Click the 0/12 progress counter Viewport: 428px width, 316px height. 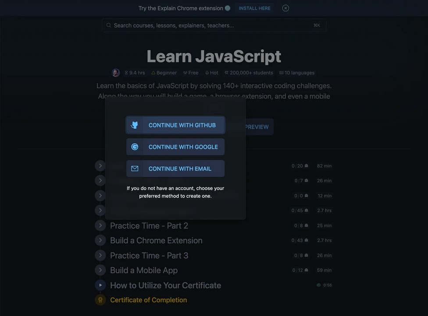click(x=300, y=270)
